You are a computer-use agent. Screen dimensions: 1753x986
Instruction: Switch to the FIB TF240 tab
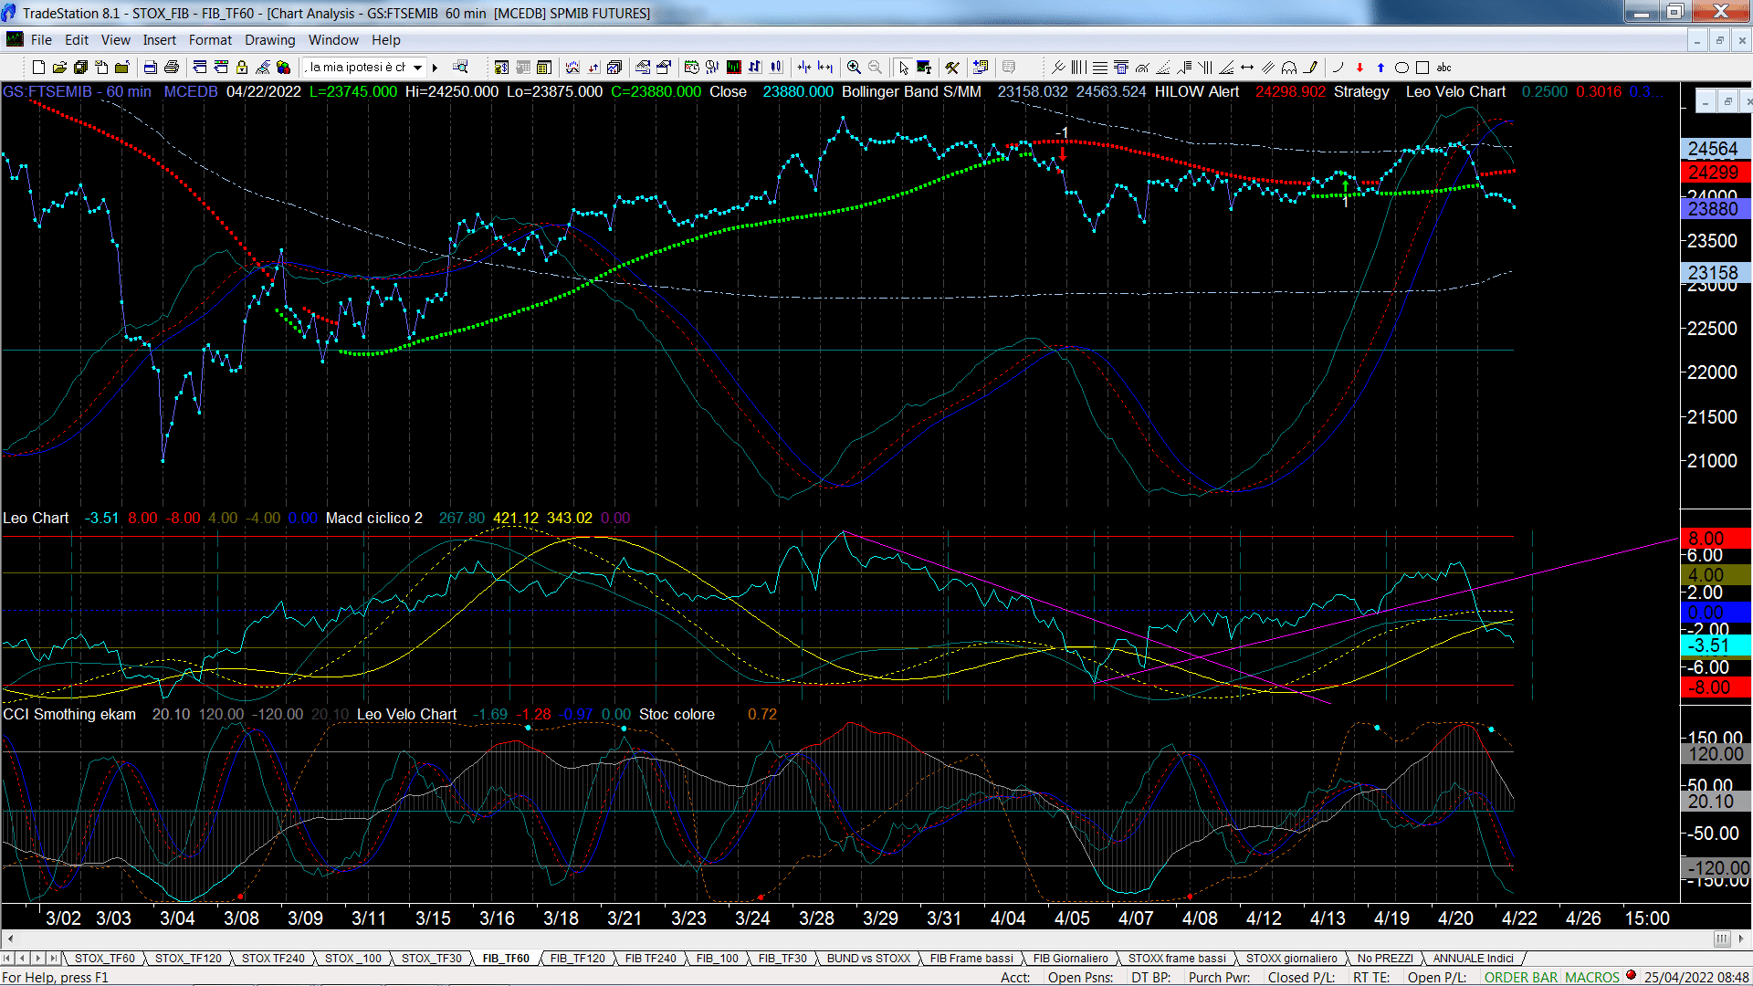(x=651, y=959)
